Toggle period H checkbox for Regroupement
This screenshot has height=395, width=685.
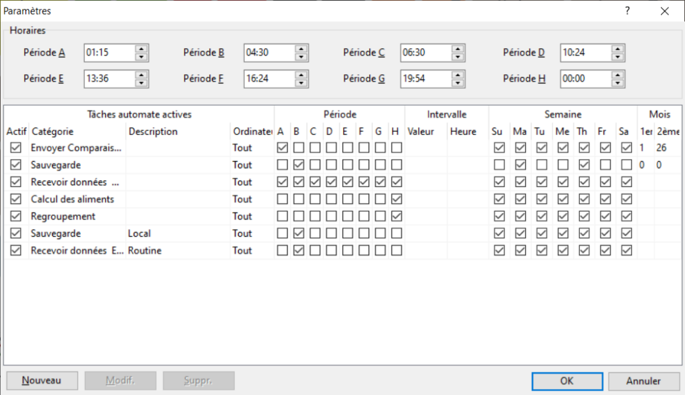coord(397,217)
